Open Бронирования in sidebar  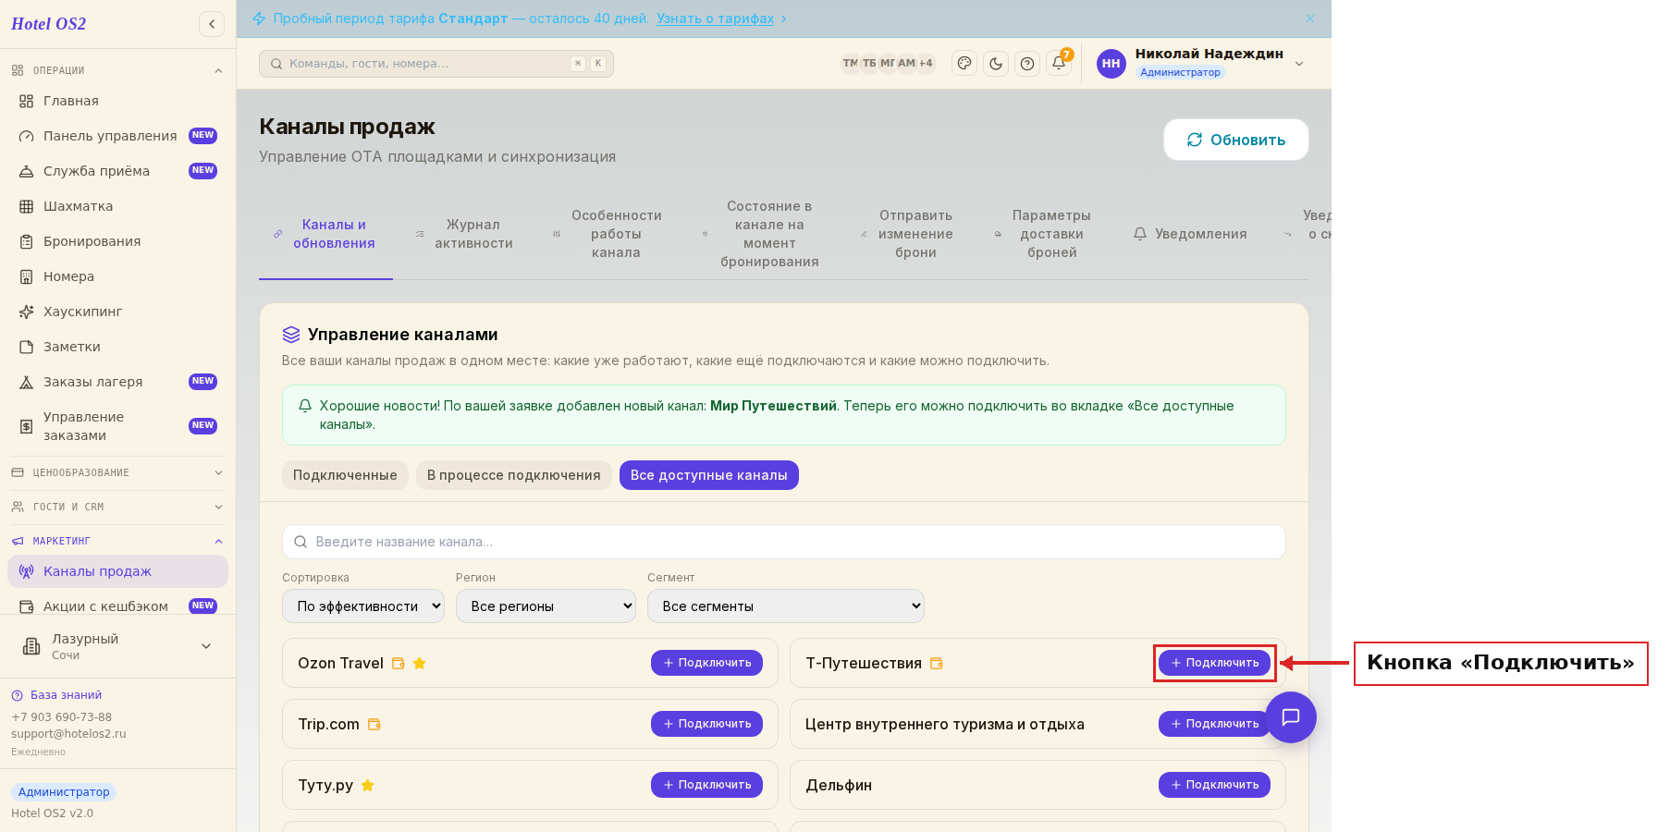(117, 241)
